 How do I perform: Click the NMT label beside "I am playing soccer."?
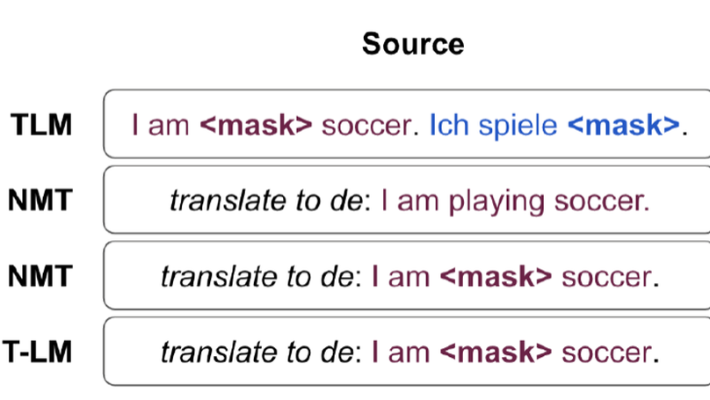tap(40, 201)
